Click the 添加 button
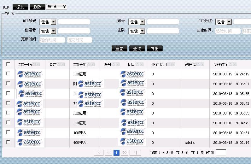The height and width of the screenshot is (164, 251). click(20, 7)
